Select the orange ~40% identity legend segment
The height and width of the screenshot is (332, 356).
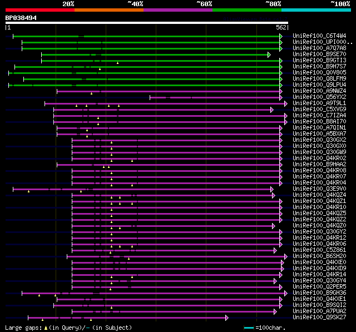108,9
